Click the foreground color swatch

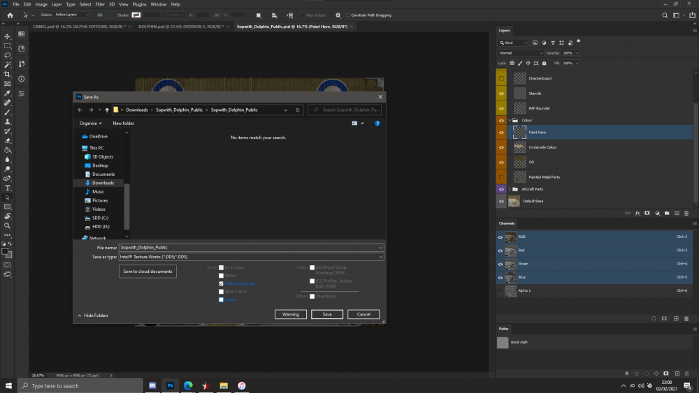[x=6, y=251]
